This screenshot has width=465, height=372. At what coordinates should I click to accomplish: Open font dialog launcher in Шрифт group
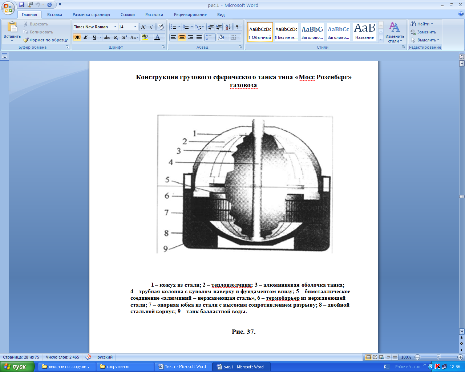point(163,47)
